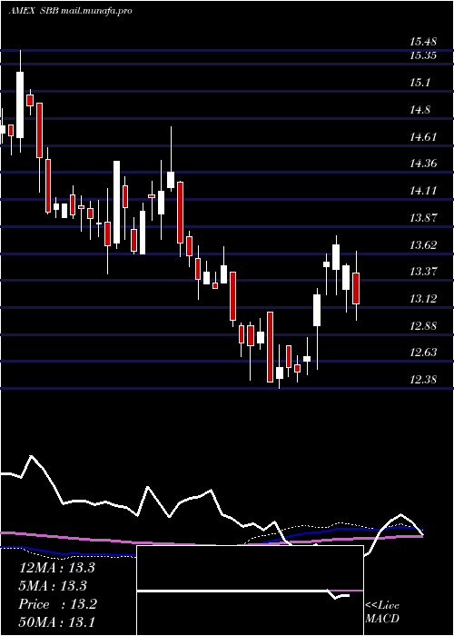Click the 15.1 price level label
This screenshot has width=454, height=636.
click(419, 83)
